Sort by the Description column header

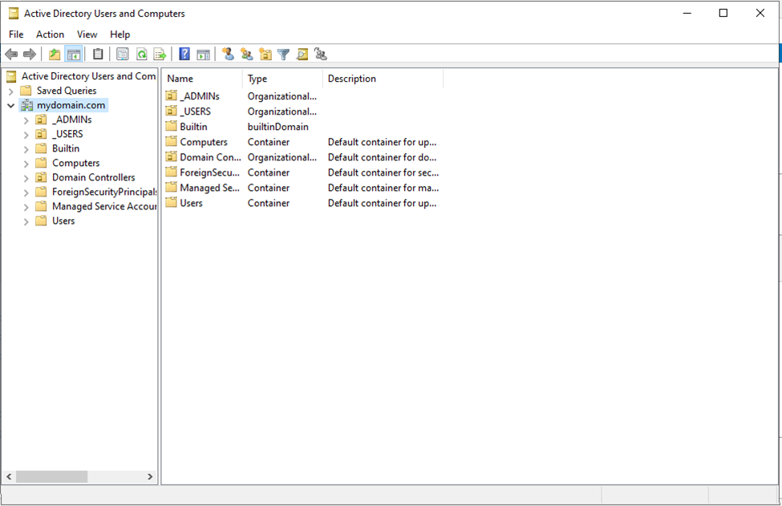point(383,79)
